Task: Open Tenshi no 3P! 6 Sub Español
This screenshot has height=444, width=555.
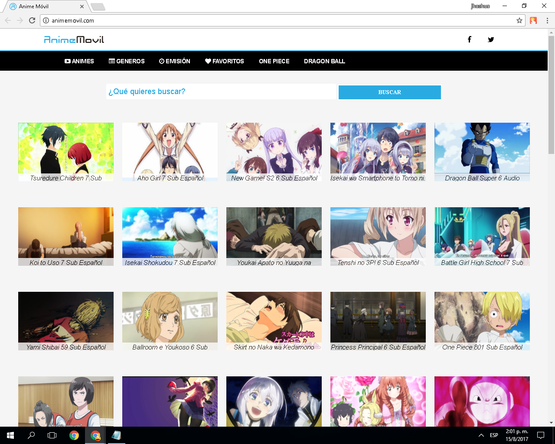Action: click(378, 236)
